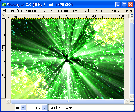
Task: Click the vertical scrollbar up arrow
Action: [131, 21]
